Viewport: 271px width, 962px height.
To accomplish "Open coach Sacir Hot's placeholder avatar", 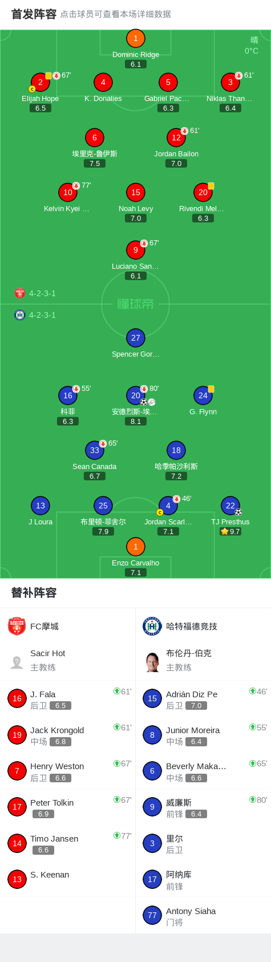I will pos(17,662).
